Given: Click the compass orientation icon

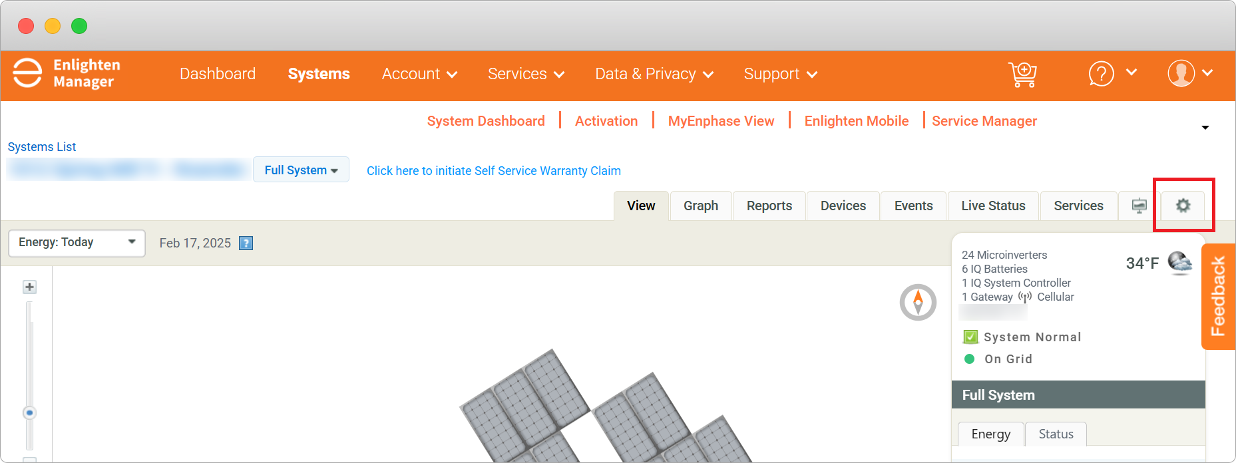Looking at the screenshot, I should (918, 302).
